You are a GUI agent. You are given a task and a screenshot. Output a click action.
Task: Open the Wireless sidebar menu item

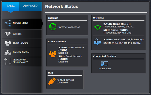click(22, 34)
